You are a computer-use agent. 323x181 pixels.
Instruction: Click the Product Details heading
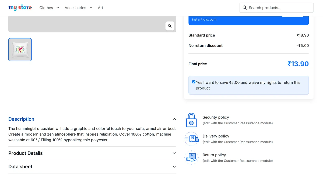coord(26,153)
